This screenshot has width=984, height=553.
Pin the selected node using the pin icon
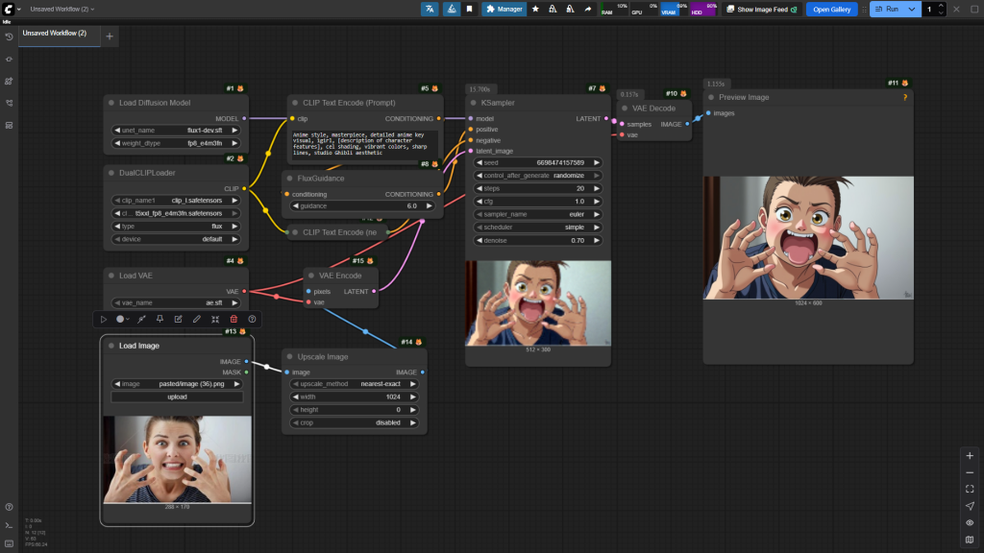[x=160, y=319]
